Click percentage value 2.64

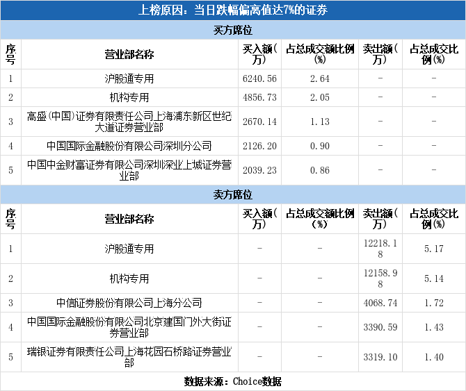(320, 78)
